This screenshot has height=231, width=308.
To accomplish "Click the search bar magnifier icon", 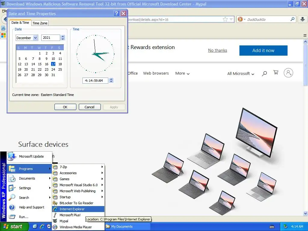I will (292, 19).
